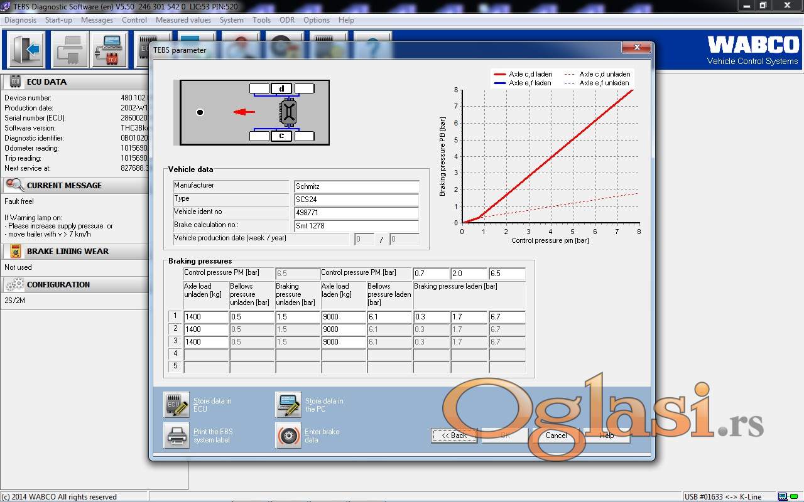This screenshot has height=502, width=804.
Task: Click row 1 braking pressure laden 6.7
Action: pos(507,317)
